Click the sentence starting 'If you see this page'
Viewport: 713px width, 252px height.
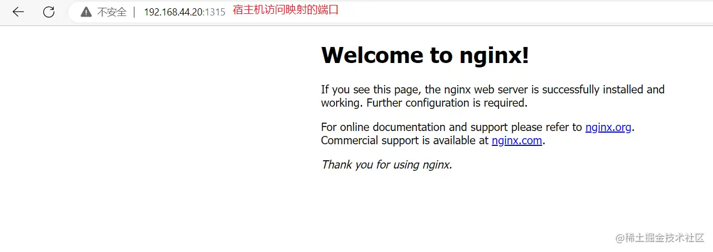coord(493,96)
